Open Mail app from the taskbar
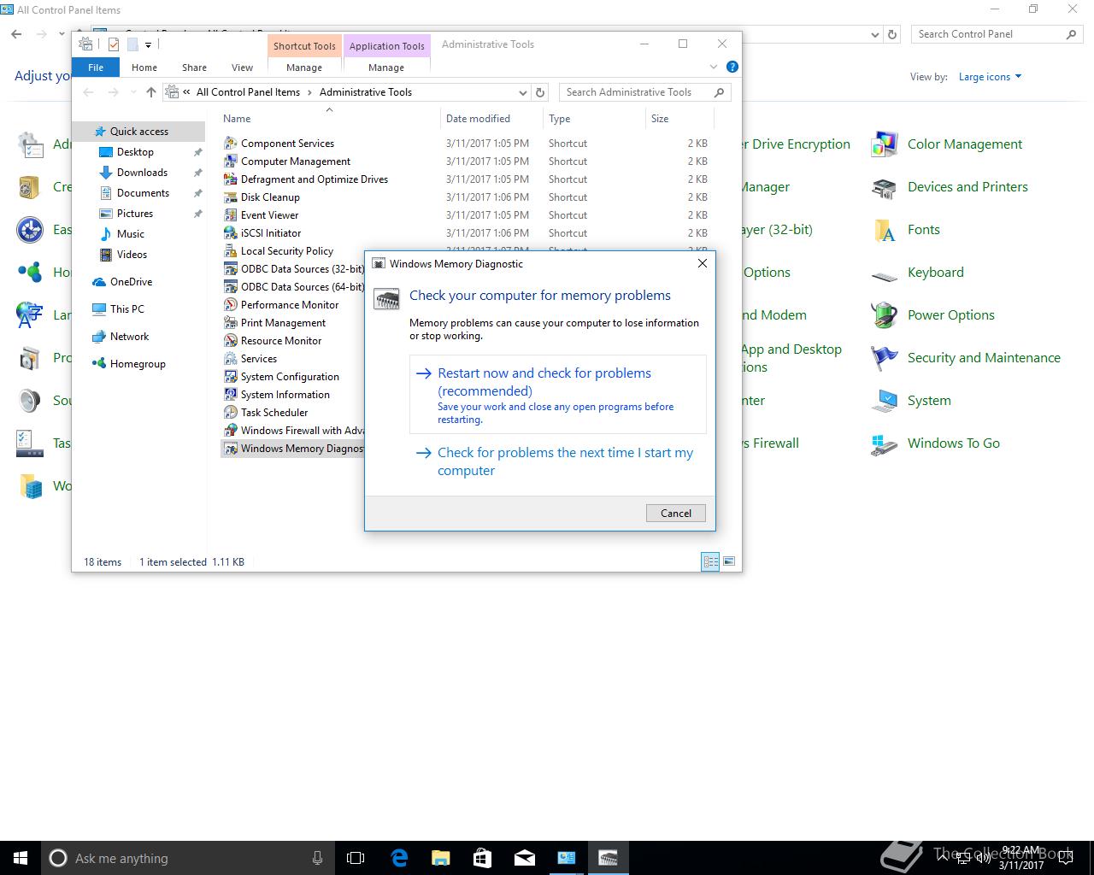Image resolution: width=1094 pixels, height=875 pixels. click(524, 858)
